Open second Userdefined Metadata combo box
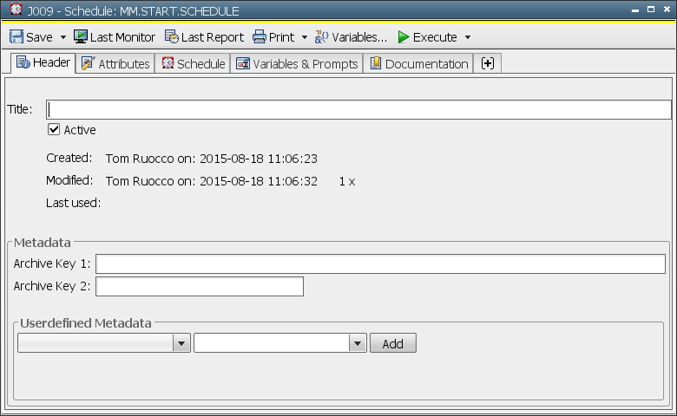The image size is (677, 416). pyautogui.click(x=279, y=343)
